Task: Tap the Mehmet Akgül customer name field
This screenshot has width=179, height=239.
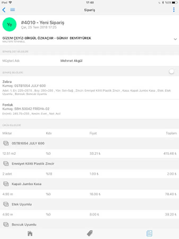Action: click(x=71, y=61)
